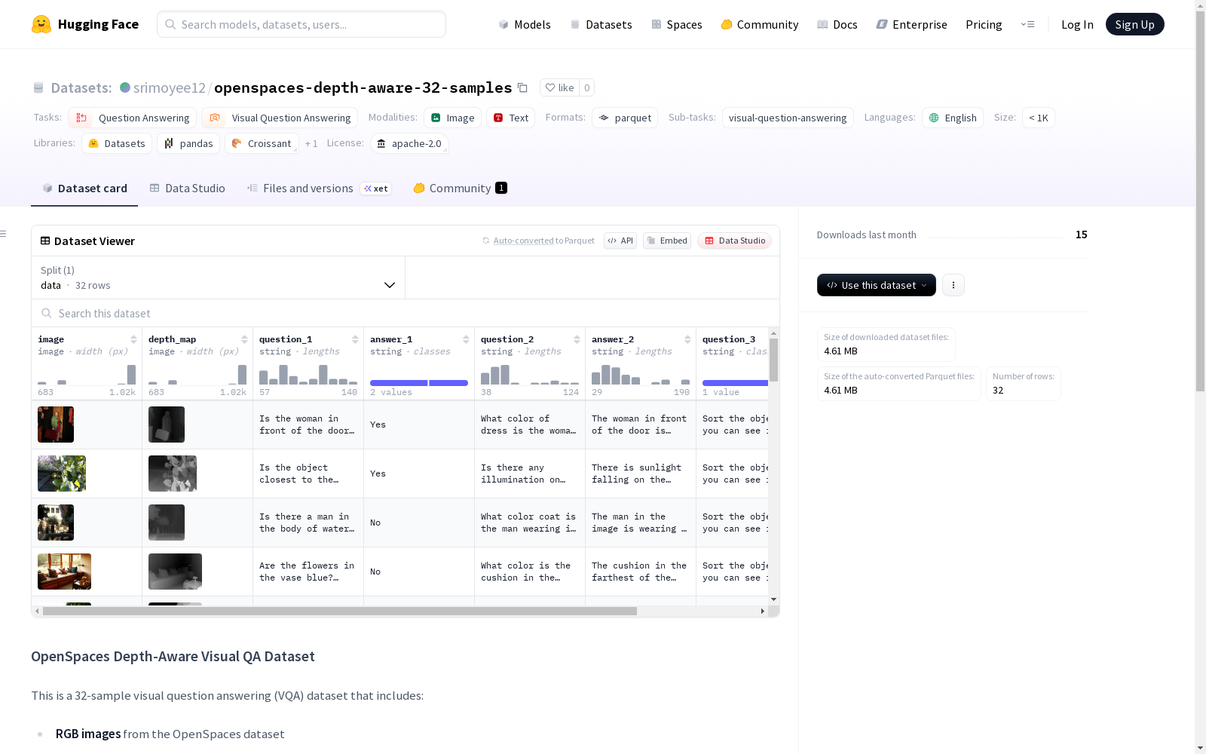Open the yellow flowers image thumbnail
The image size is (1206, 754).
pyautogui.click(x=62, y=474)
